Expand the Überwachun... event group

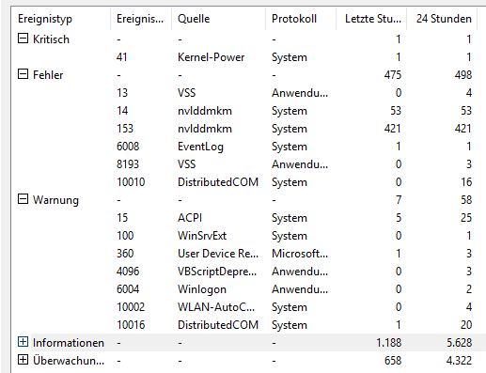[23, 360]
